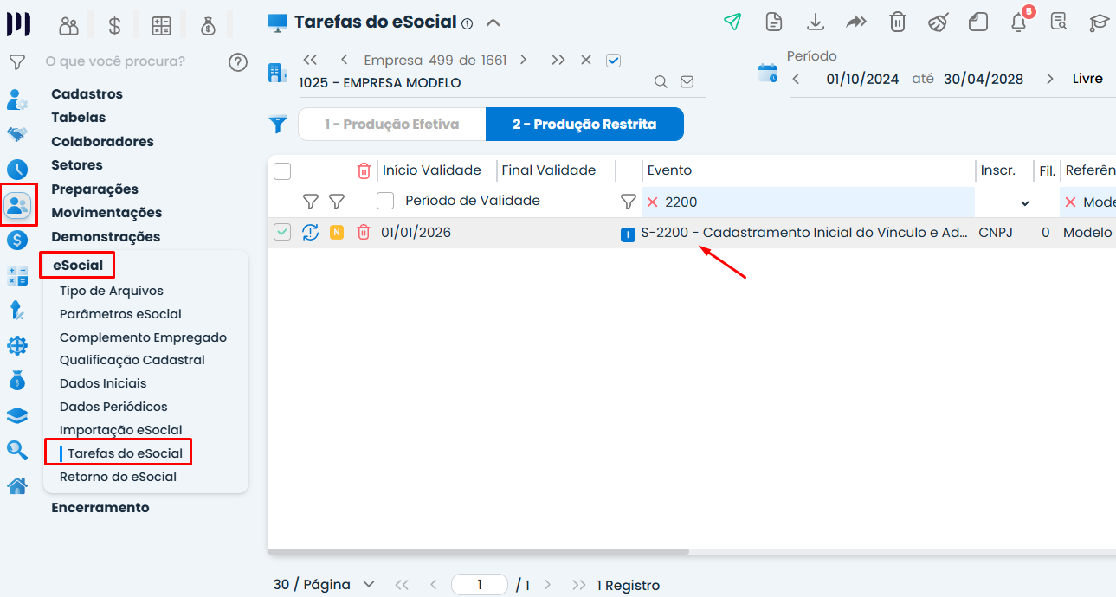Click the blue refresh icon in the S-2200 row
The image size is (1116, 597).
pos(310,232)
